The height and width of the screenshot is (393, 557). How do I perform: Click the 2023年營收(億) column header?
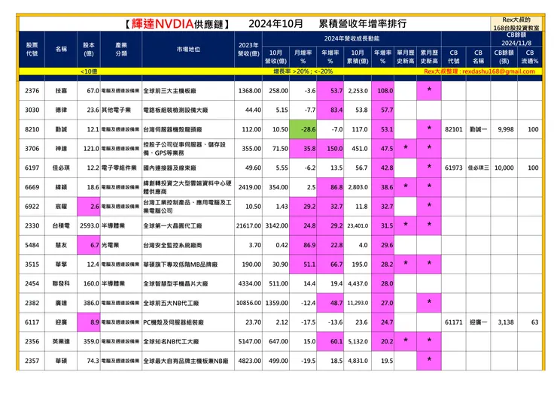coord(248,50)
